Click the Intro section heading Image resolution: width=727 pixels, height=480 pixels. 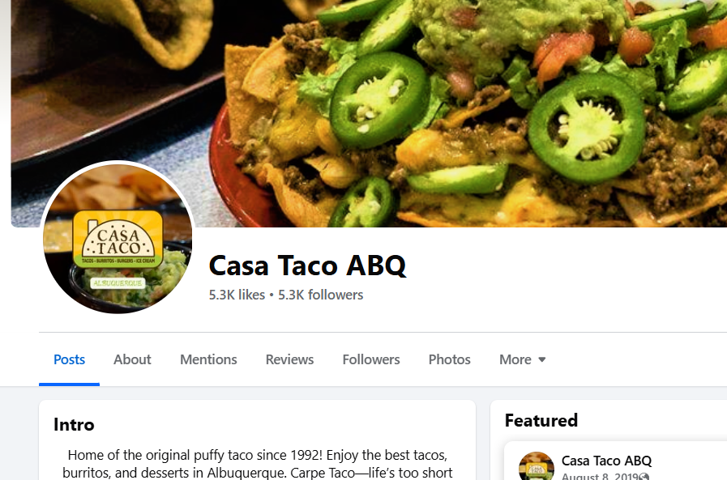pos(74,424)
